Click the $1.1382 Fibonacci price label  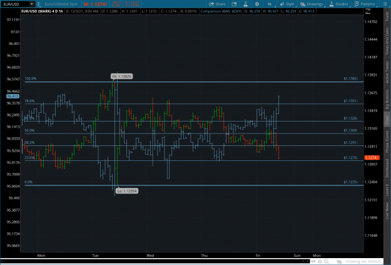pyautogui.click(x=350, y=78)
